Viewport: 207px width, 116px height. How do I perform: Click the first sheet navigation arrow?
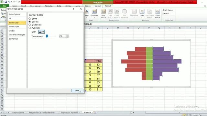[2, 112]
